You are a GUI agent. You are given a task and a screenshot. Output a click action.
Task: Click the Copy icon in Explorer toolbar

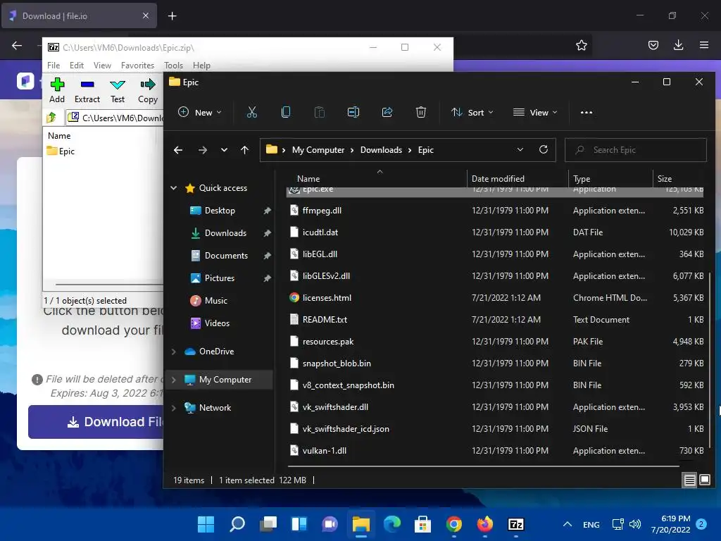(x=286, y=112)
